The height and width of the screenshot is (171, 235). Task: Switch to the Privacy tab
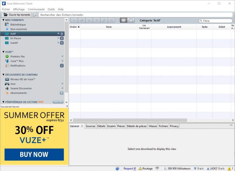(x=174, y=126)
